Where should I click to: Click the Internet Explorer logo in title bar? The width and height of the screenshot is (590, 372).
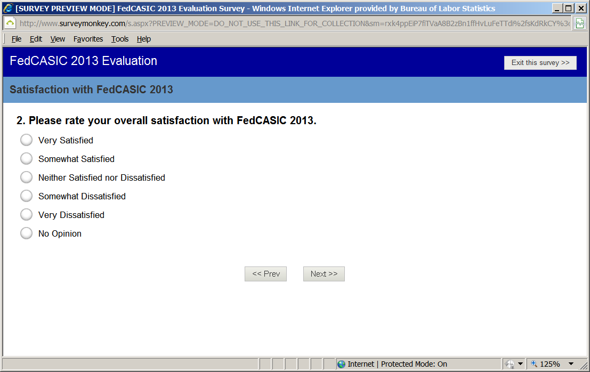pos(9,9)
